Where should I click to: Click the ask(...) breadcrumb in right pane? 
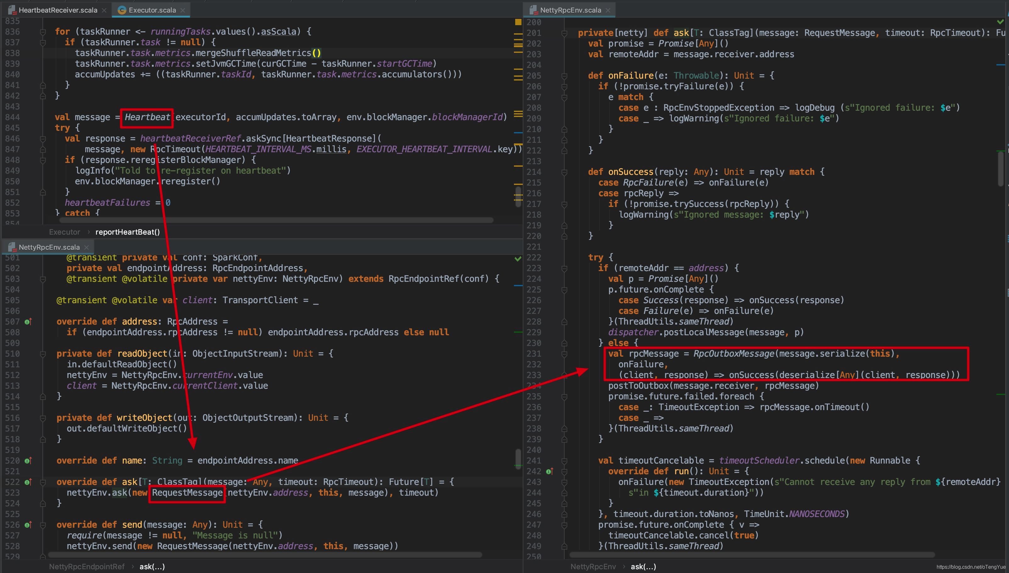click(x=643, y=566)
